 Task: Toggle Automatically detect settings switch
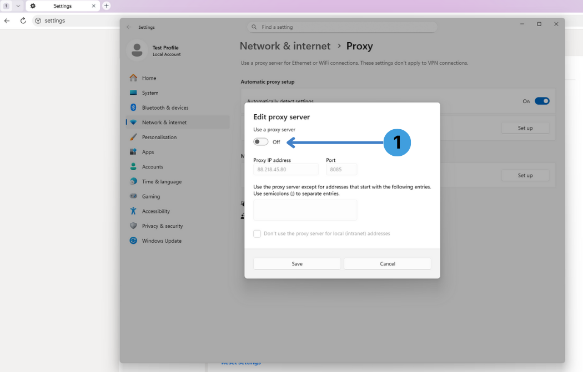point(542,101)
